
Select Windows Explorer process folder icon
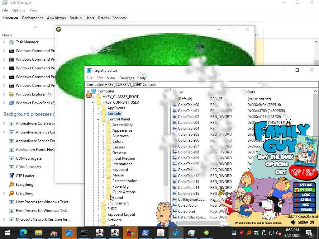point(12,94)
